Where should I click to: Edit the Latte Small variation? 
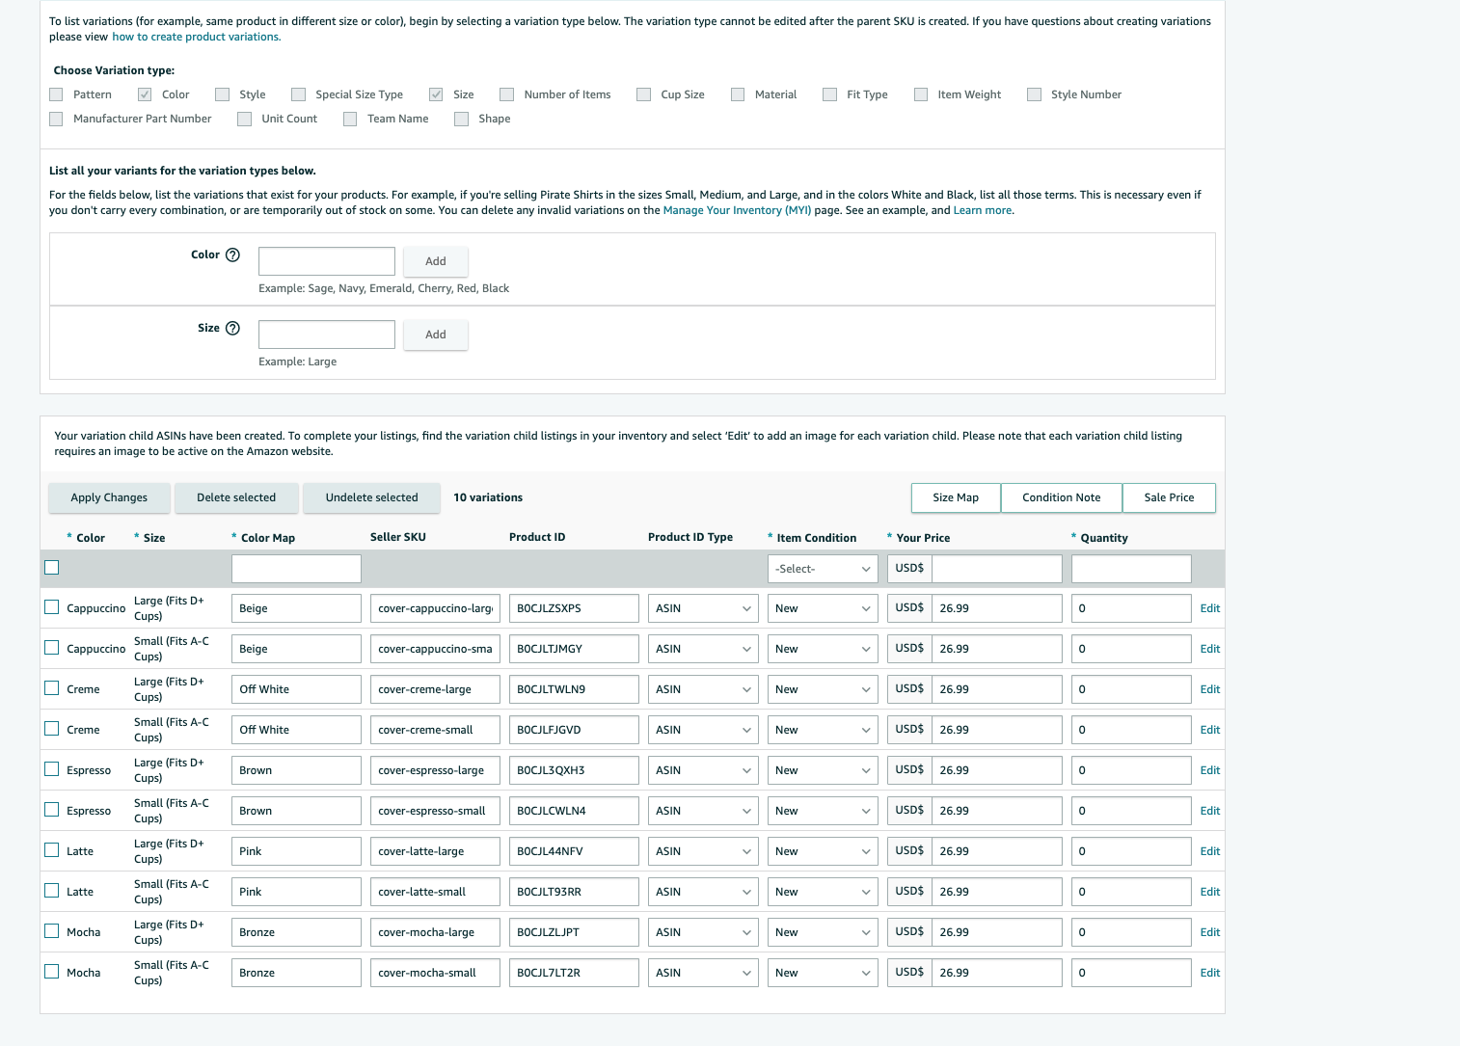click(x=1210, y=892)
